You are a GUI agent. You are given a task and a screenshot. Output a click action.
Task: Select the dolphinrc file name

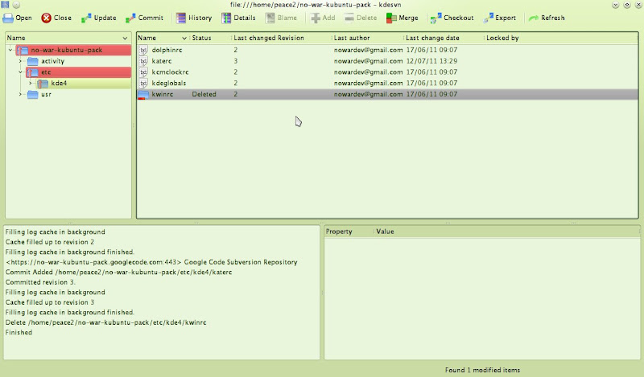click(167, 50)
